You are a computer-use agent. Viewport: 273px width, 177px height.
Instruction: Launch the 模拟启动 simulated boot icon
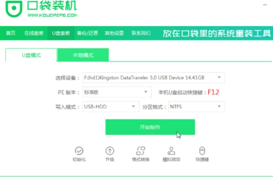tap(171, 151)
